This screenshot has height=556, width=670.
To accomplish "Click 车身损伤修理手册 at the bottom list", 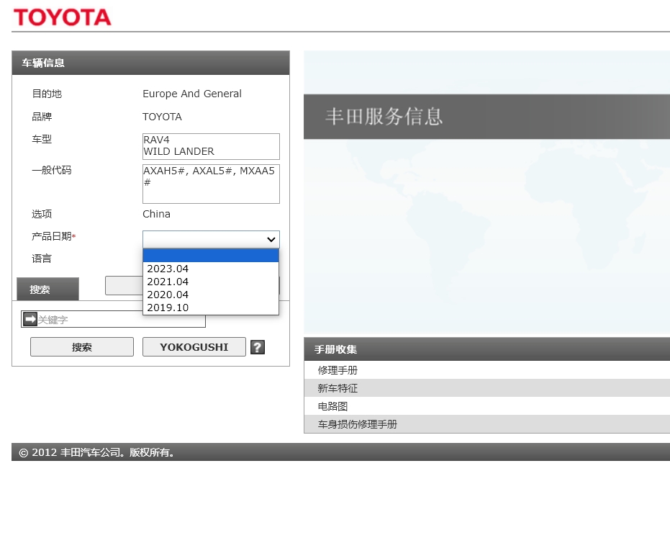I will point(356,423).
